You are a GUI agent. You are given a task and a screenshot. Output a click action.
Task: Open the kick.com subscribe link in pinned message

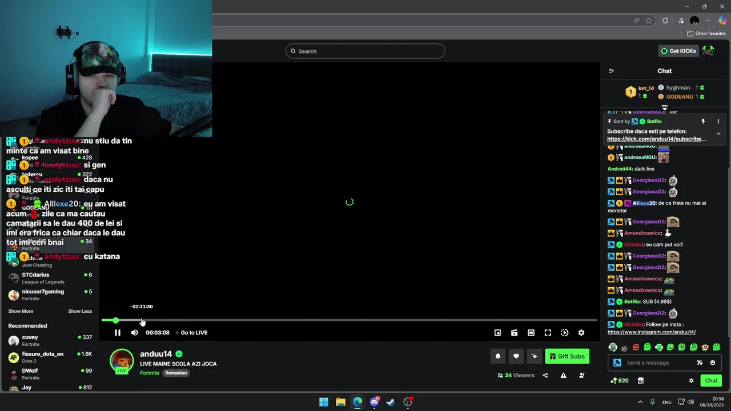point(657,139)
